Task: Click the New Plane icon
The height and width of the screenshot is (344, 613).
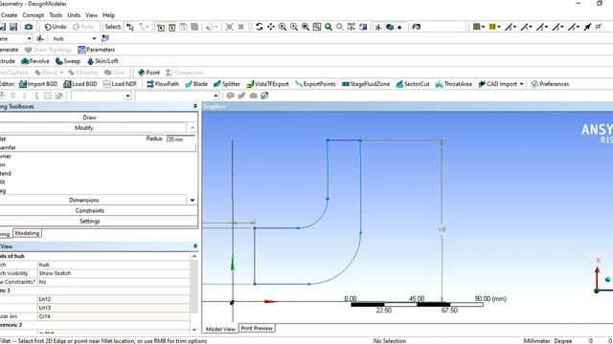Action: (40, 38)
